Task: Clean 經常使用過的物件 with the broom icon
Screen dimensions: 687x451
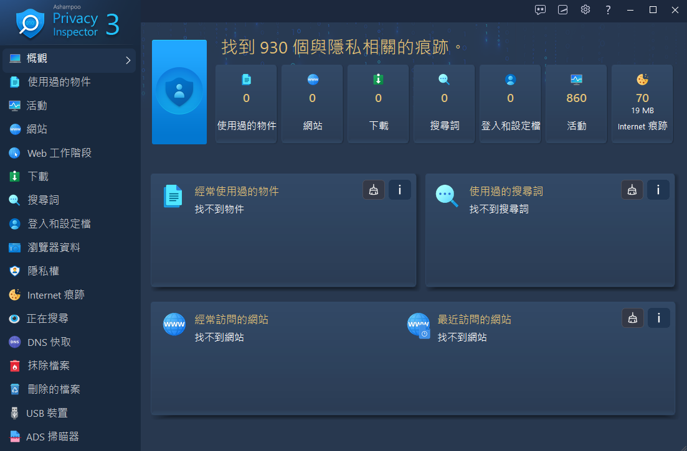Action: point(374,190)
